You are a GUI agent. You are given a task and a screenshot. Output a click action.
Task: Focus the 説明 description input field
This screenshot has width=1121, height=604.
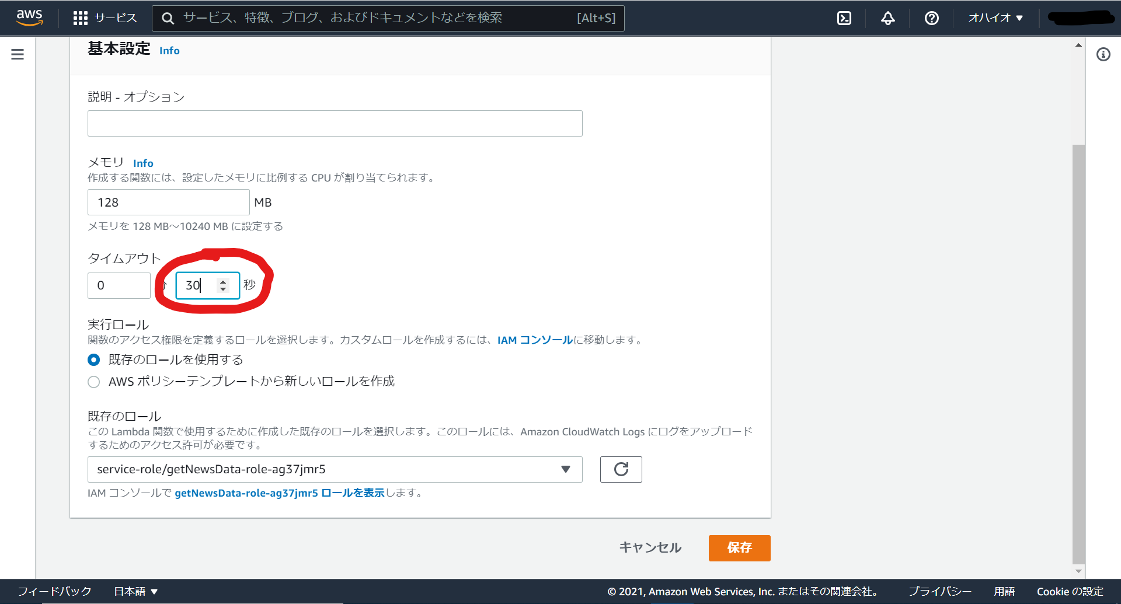pos(335,123)
